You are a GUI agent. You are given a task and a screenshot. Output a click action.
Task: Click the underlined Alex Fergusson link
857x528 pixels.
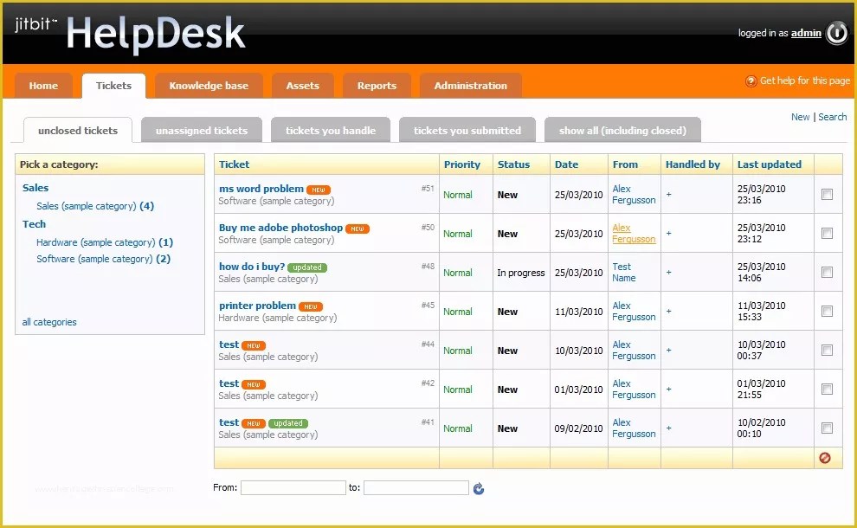click(634, 234)
